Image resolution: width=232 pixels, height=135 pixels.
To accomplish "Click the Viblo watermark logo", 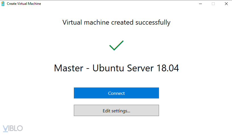I will 13,128.
